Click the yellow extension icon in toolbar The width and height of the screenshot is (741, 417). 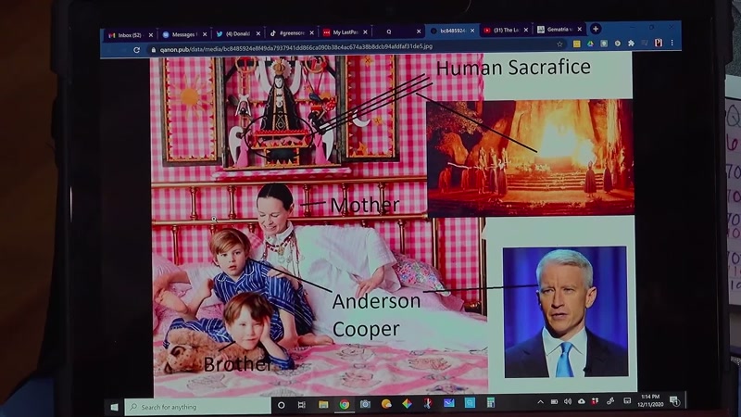(576, 44)
